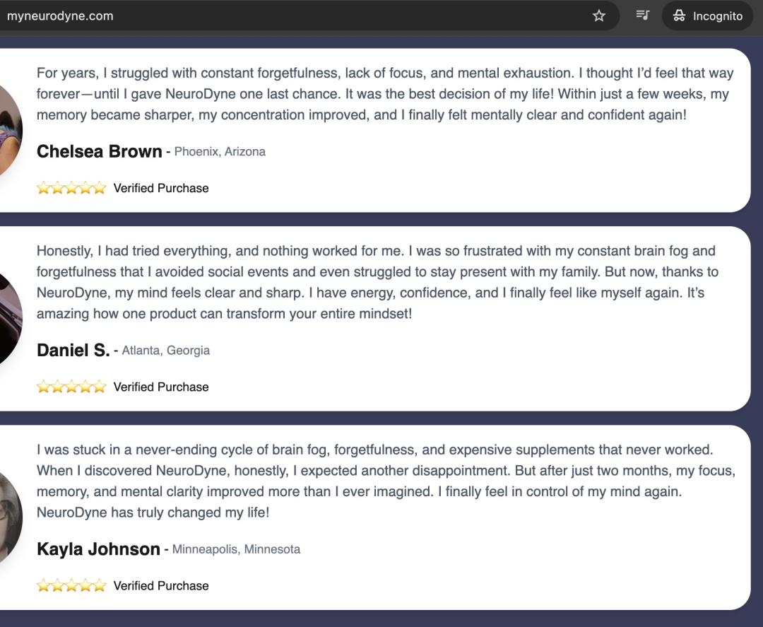Image resolution: width=763 pixels, height=627 pixels.
Task: Click the star rating under Daniel S.
Action: 71,387
